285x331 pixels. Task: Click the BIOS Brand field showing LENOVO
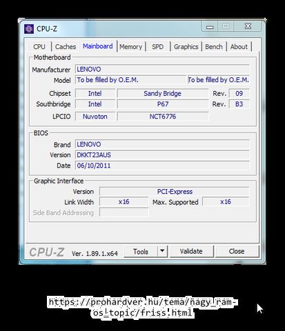[x=162, y=144]
